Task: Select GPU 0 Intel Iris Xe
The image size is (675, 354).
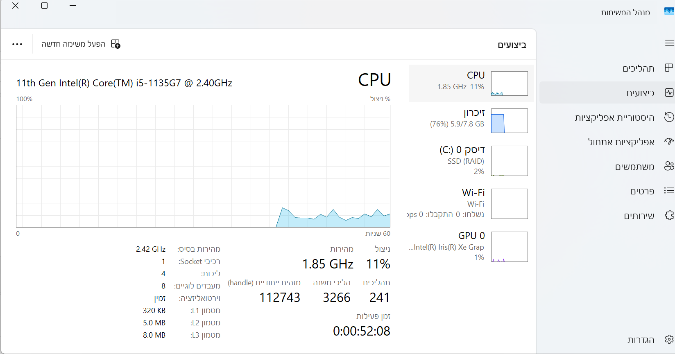Action: [x=471, y=246]
